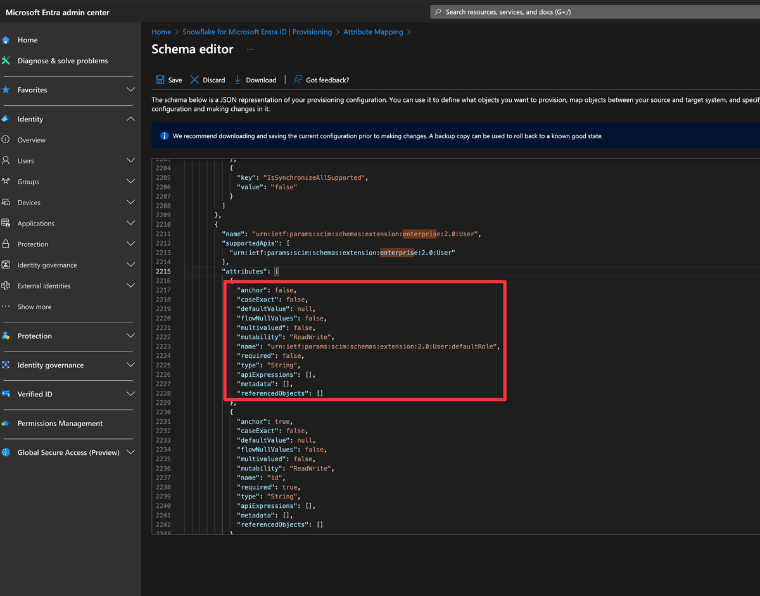This screenshot has width=760, height=596.
Task: Click line number 2215 in editor gutter
Action: point(163,272)
